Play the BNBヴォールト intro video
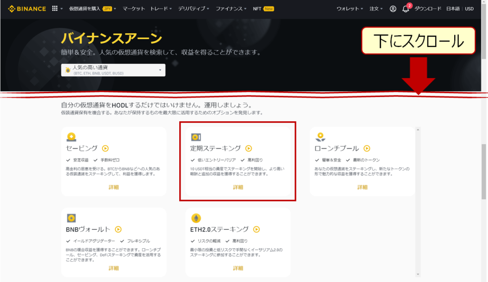The image size is (488, 282). coord(118,230)
